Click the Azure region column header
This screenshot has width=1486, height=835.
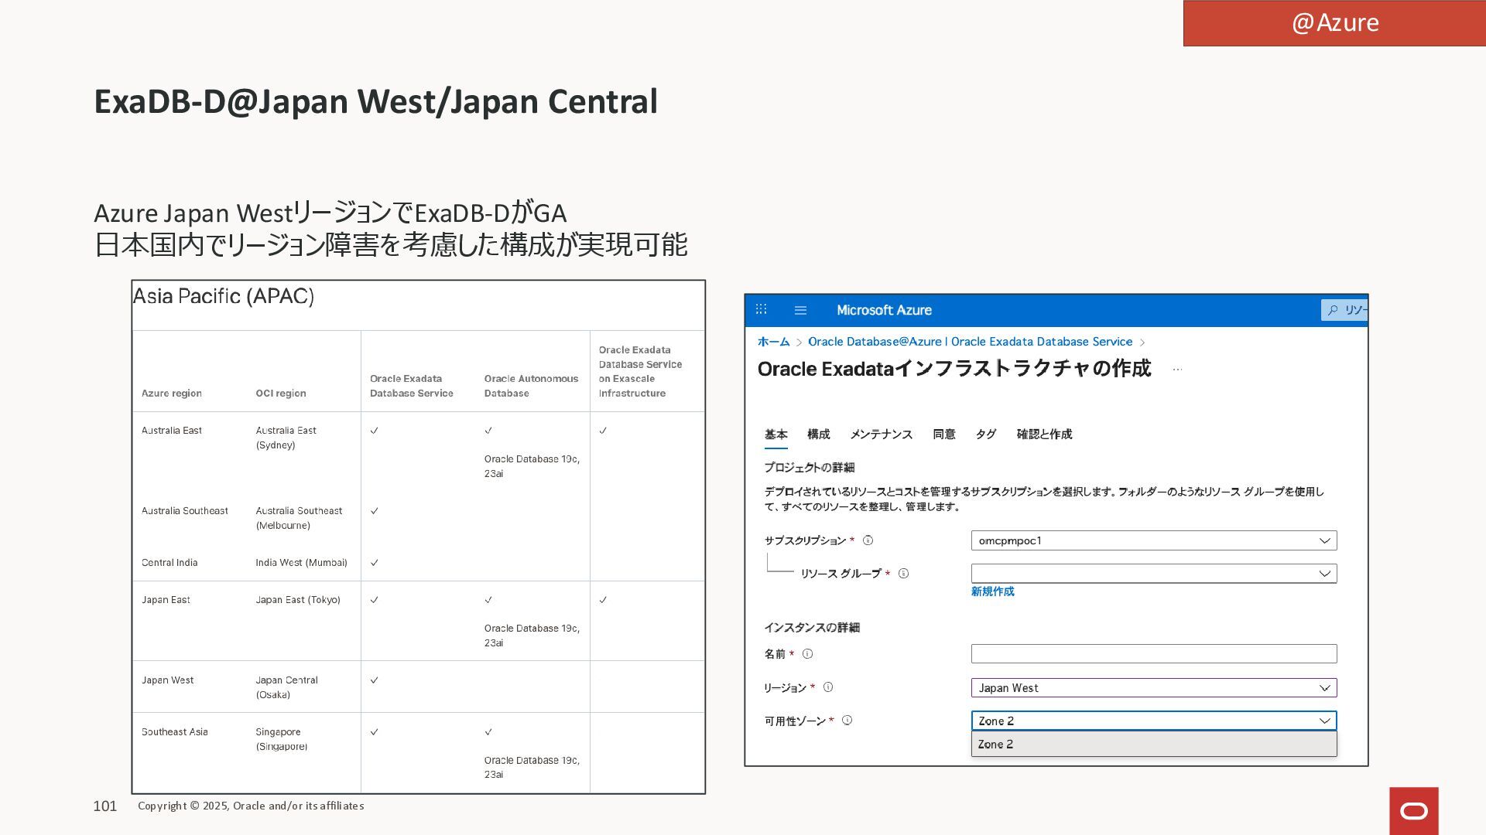(x=171, y=394)
